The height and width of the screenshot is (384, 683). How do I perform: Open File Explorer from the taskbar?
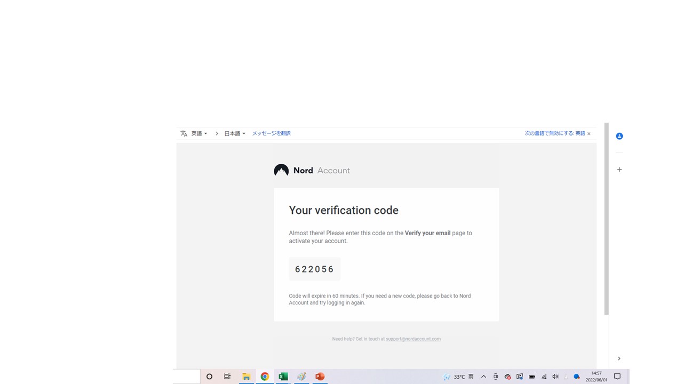pos(246,377)
